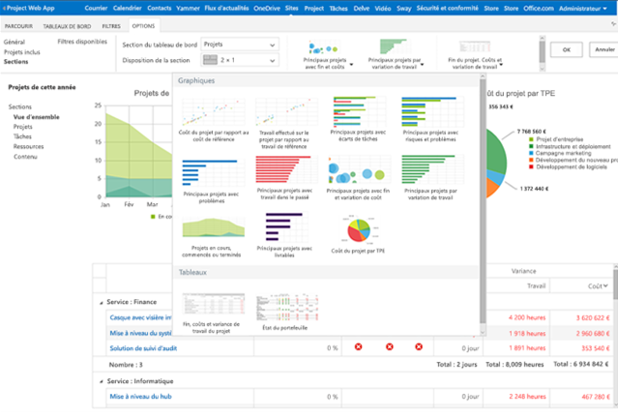Screen dimensions: 618x418
Task: Go to 'Ressources' section in the sidebar
Action: point(28,146)
